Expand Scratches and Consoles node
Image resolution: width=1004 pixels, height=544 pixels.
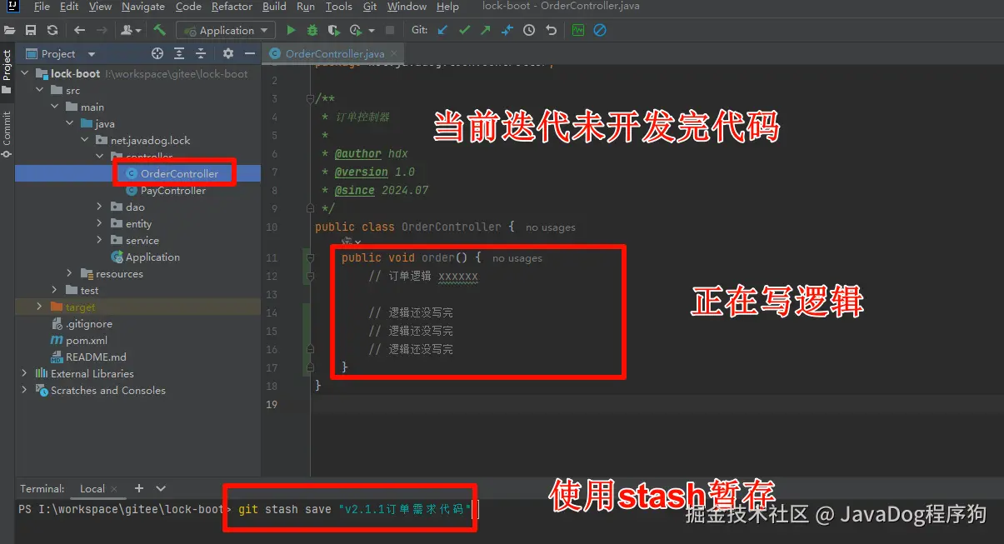(24, 390)
